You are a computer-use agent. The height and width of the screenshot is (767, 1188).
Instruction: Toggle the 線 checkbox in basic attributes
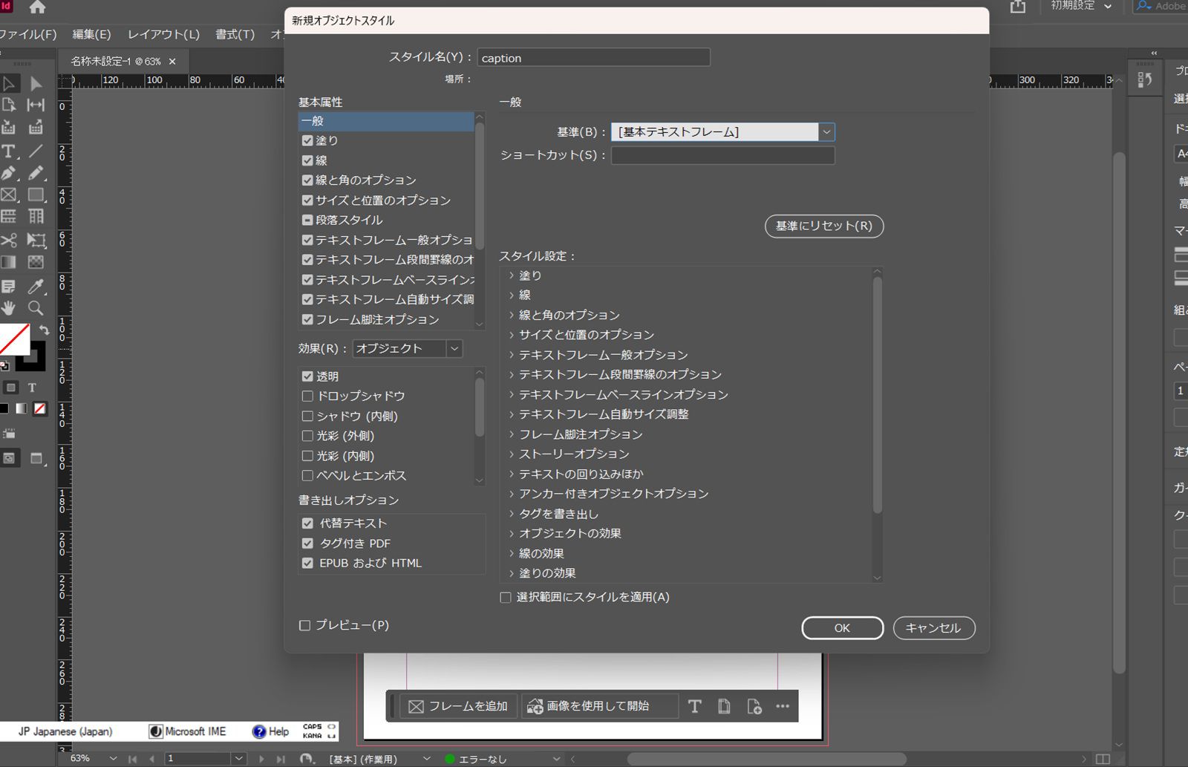tap(307, 160)
